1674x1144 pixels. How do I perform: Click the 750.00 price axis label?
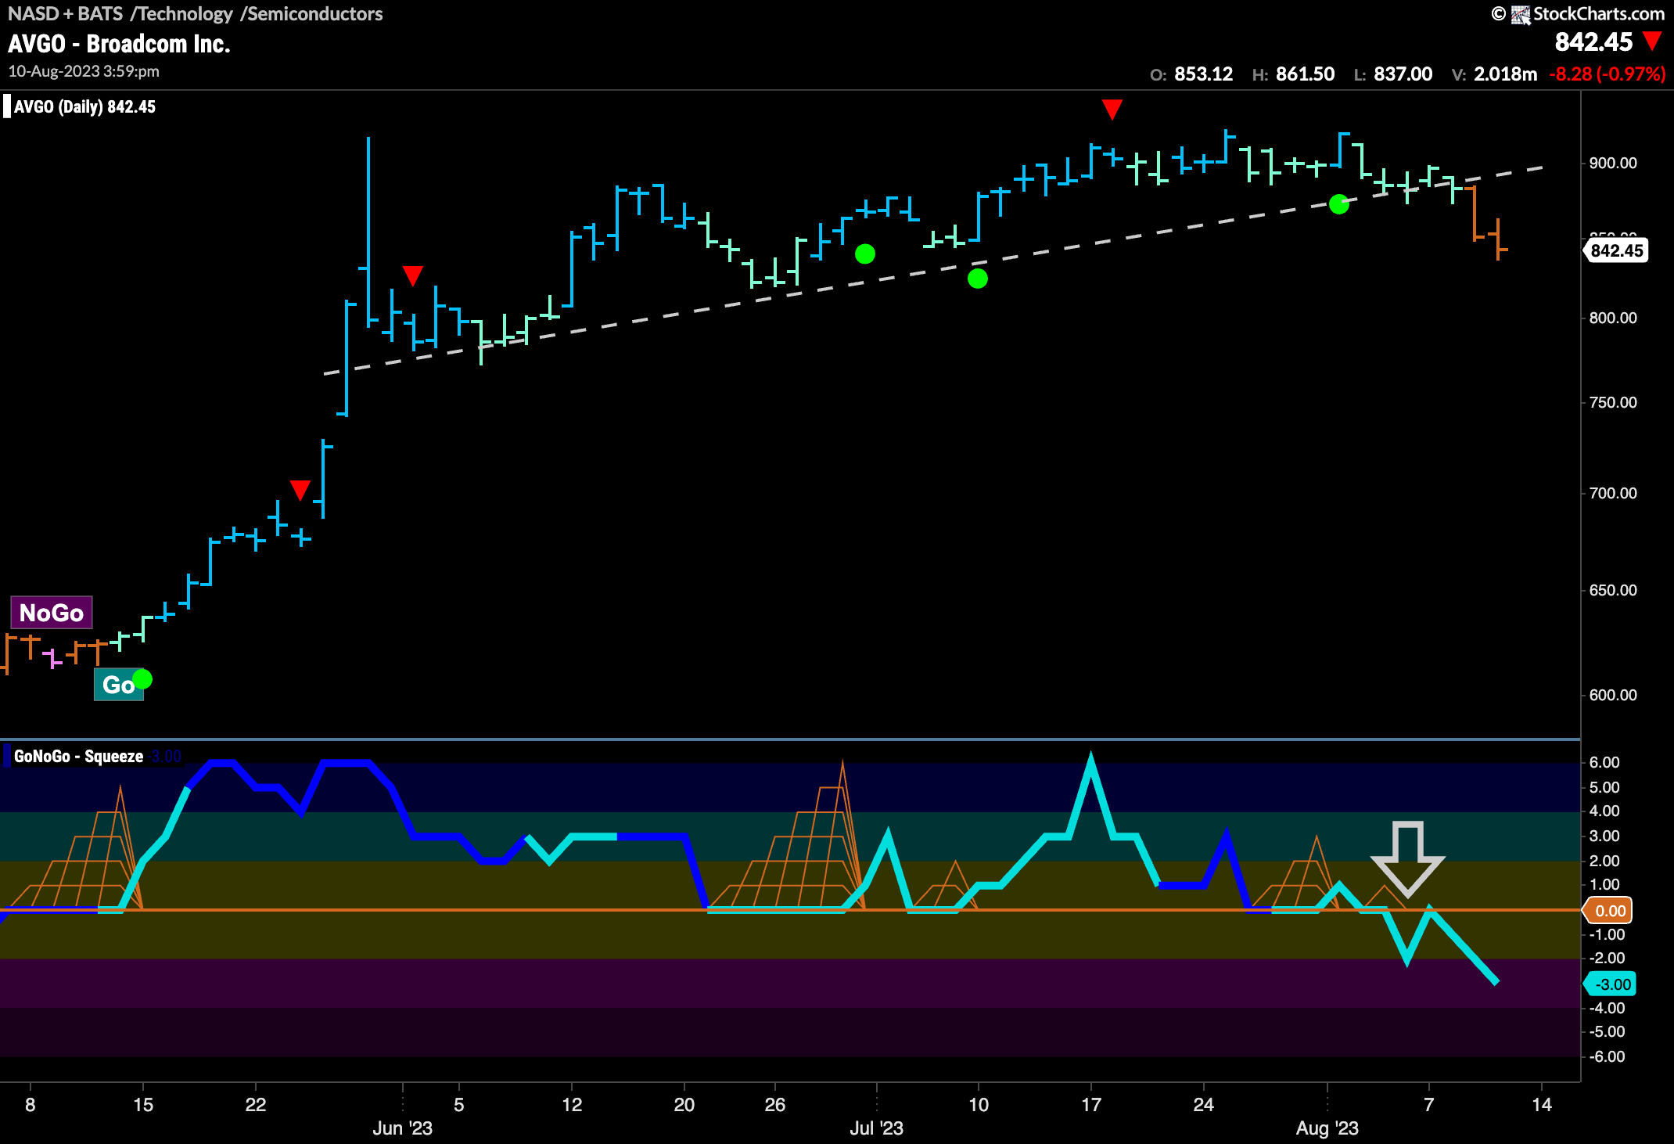pyautogui.click(x=1612, y=402)
